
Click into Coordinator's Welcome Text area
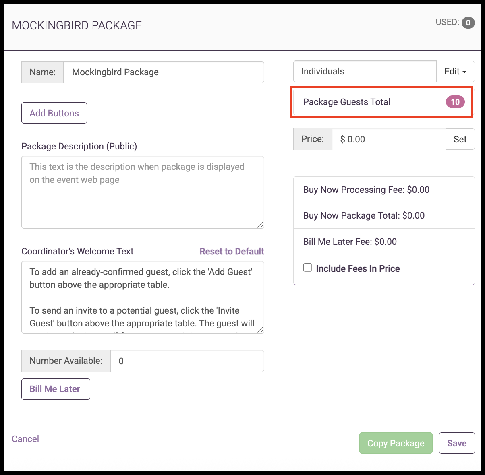[x=143, y=297]
